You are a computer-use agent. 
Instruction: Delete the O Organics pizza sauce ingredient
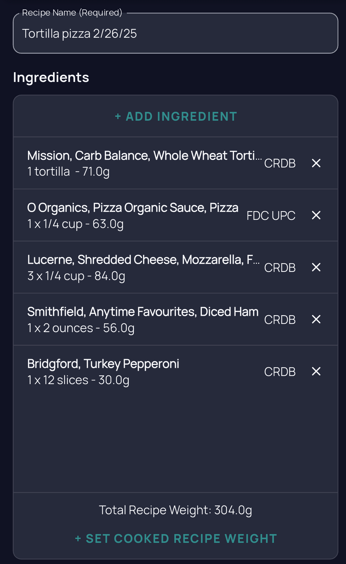click(316, 215)
